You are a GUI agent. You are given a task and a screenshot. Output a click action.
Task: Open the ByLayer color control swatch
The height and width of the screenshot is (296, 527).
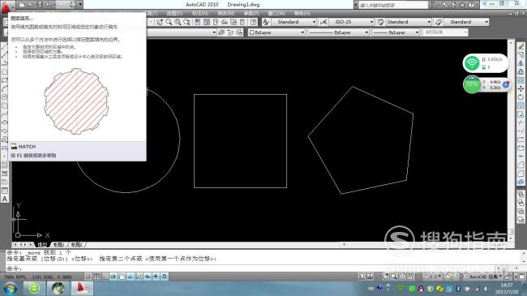click(x=276, y=32)
